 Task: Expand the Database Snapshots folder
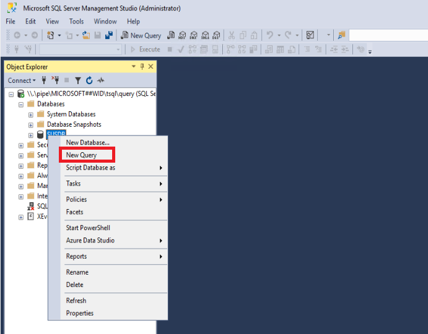[x=31, y=125]
